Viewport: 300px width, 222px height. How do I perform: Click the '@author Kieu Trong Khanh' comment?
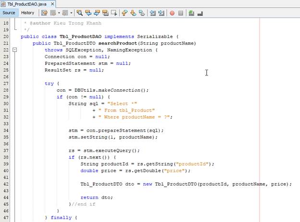coord(65,23)
